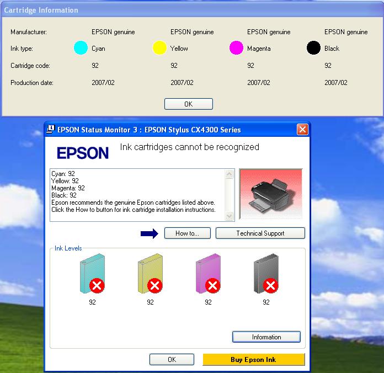Click the Manufacturer: label
The image size is (384, 373).
(x=29, y=32)
